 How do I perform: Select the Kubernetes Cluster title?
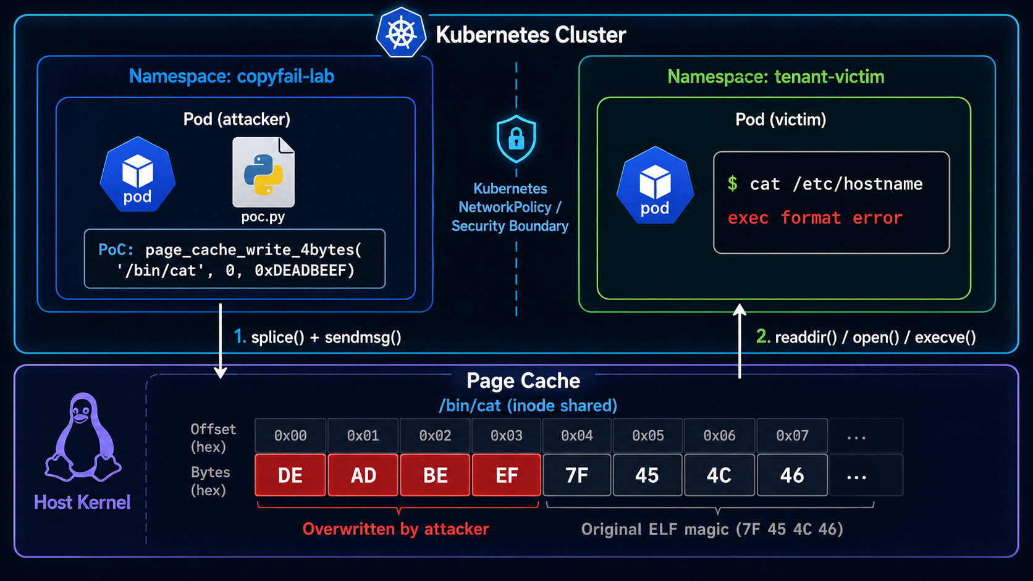531,35
